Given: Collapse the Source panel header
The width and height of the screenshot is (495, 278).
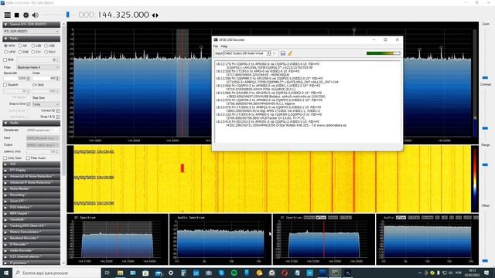Looking at the screenshot, I should click(31, 24).
